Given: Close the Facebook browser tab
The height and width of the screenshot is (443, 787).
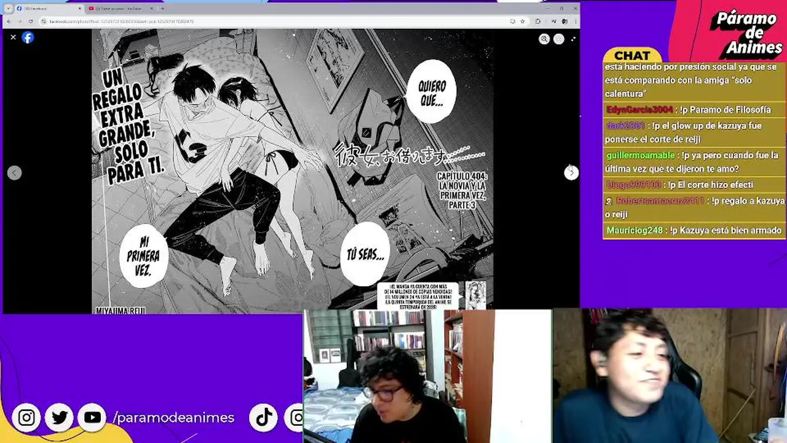Looking at the screenshot, I should coord(80,9).
